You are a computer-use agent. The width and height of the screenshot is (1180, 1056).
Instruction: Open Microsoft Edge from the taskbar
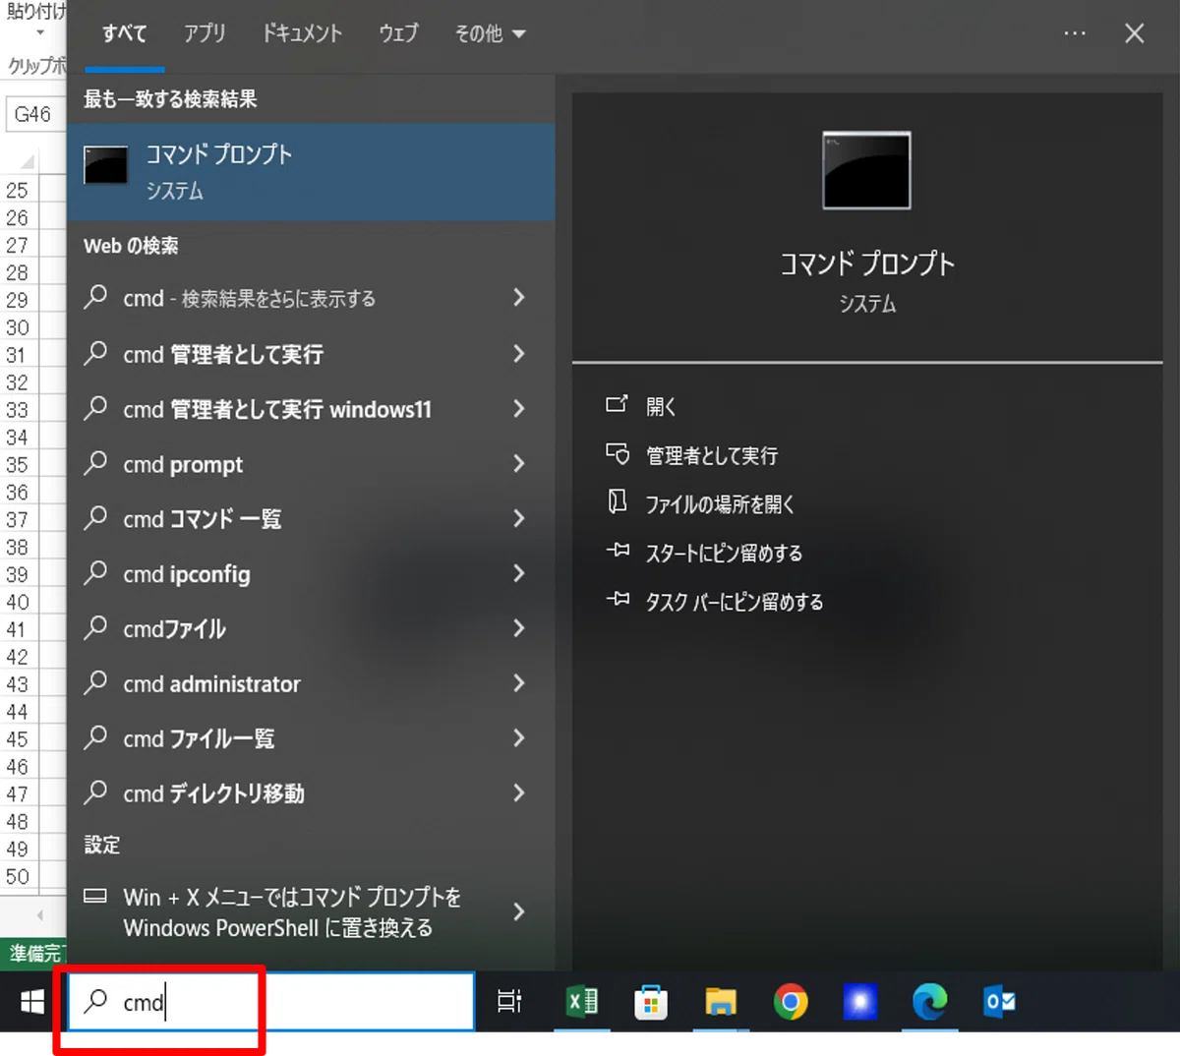pos(929,1002)
